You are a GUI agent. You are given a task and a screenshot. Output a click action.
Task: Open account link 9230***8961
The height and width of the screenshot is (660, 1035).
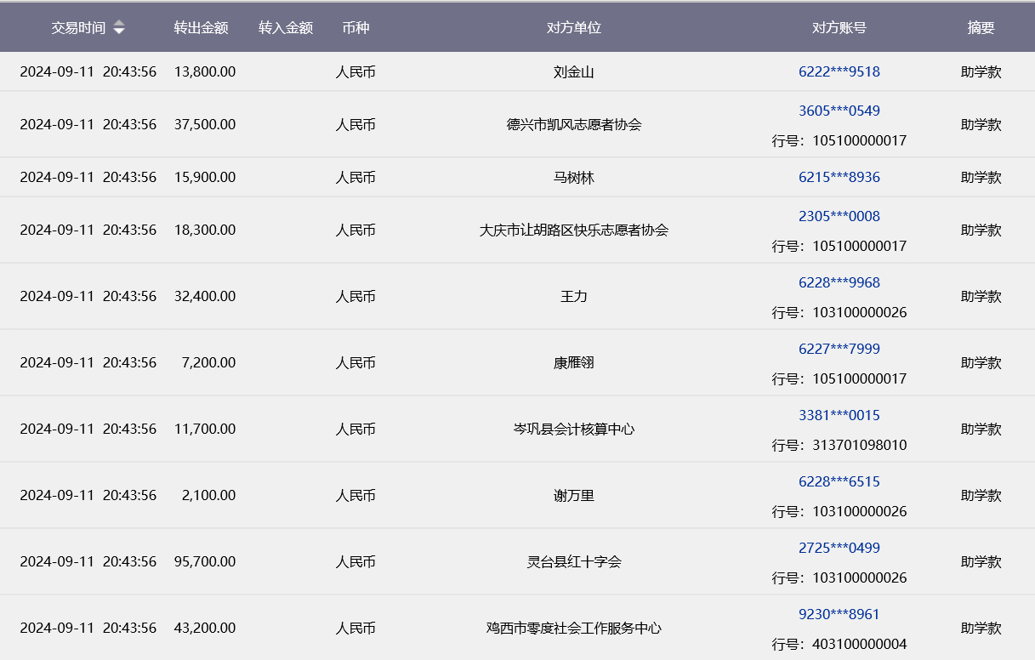click(839, 614)
